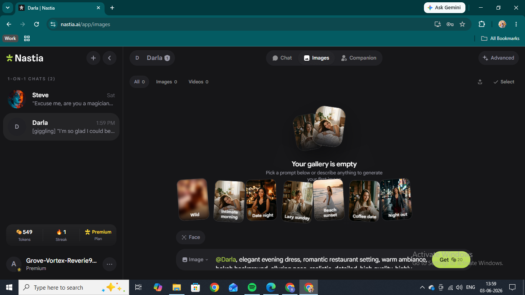Screen dimensions: 525x295
Task: Open the tab search dropdown
Action: [7, 8]
